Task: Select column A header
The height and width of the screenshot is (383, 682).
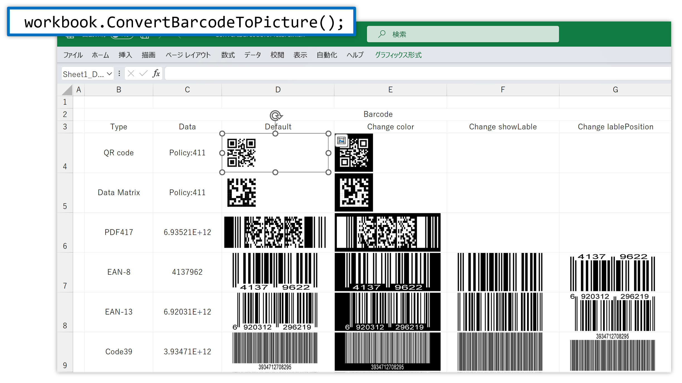Action: coord(79,90)
